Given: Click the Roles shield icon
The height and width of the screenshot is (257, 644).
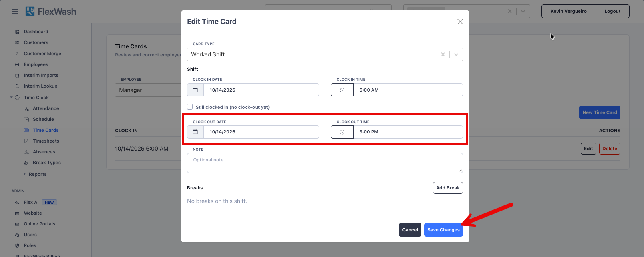Looking at the screenshot, I should pos(17,245).
